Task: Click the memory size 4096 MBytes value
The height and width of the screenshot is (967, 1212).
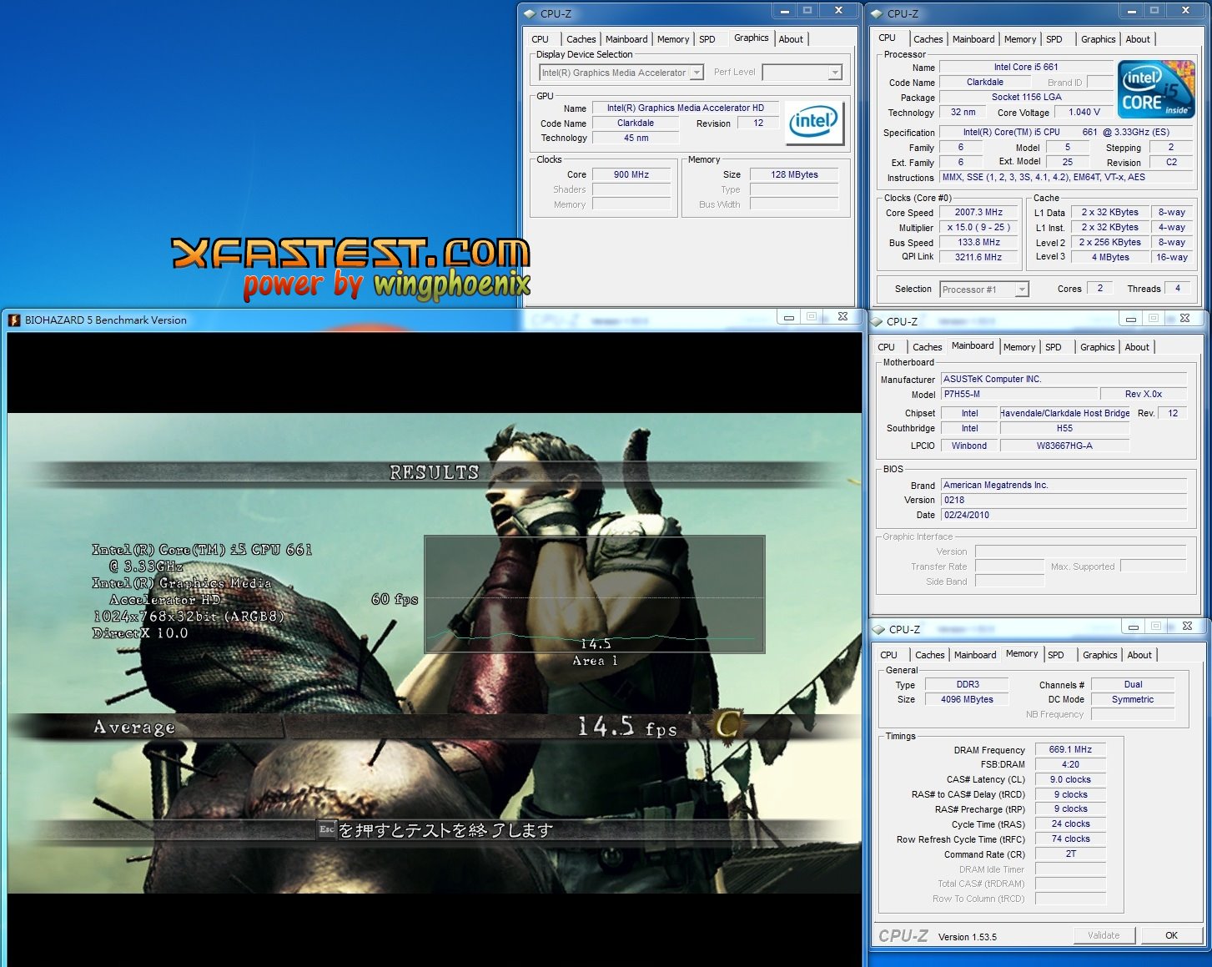Action: coord(968,699)
